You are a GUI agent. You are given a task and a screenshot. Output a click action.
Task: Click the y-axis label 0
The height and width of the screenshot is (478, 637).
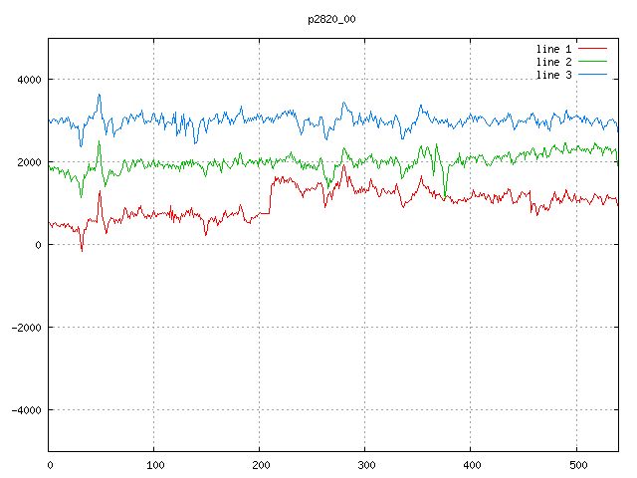(x=38, y=245)
